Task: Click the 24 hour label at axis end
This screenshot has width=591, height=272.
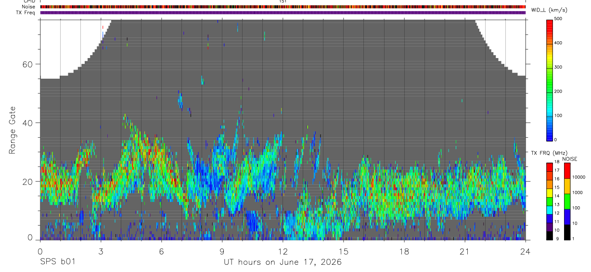Action: (526, 251)
